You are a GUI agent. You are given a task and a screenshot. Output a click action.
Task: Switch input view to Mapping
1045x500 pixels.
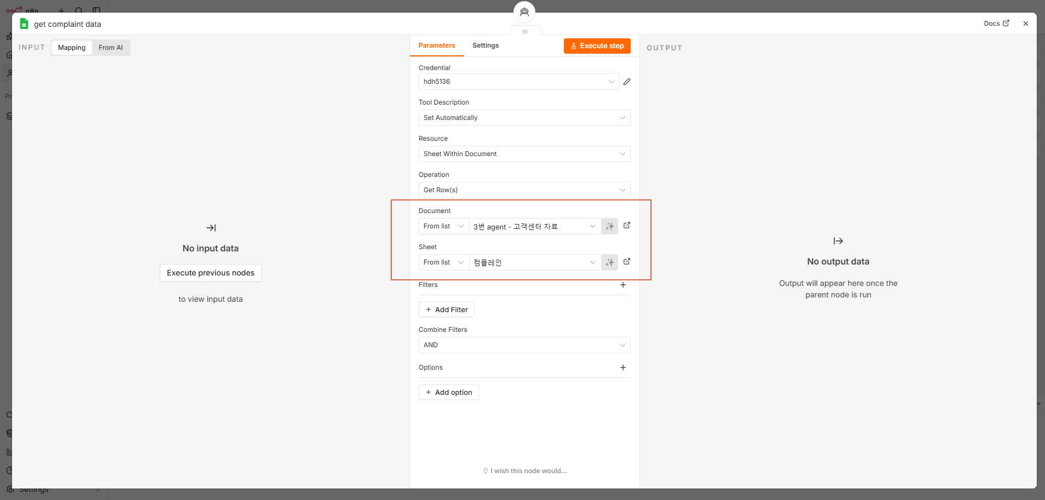point(72,48)
